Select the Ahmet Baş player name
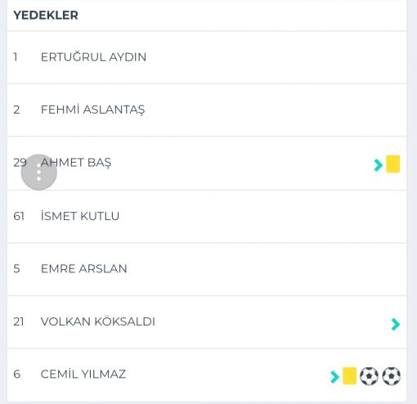The image size is (417, 404). click(76, 163)
